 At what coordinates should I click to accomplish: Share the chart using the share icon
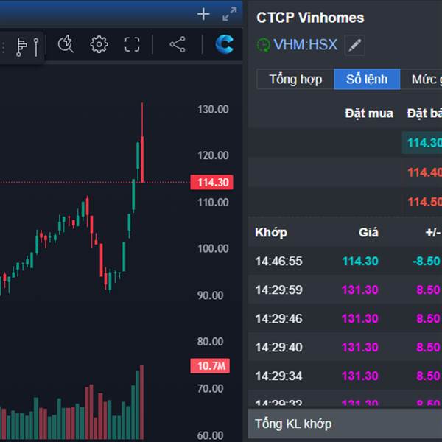tap(178, 45)
